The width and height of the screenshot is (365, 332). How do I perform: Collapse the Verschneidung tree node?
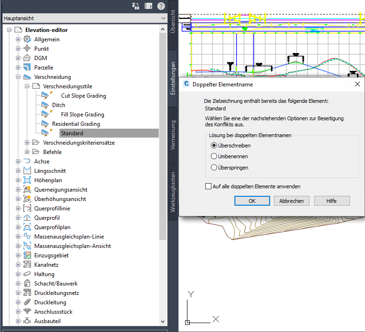[x=18, y=77]
